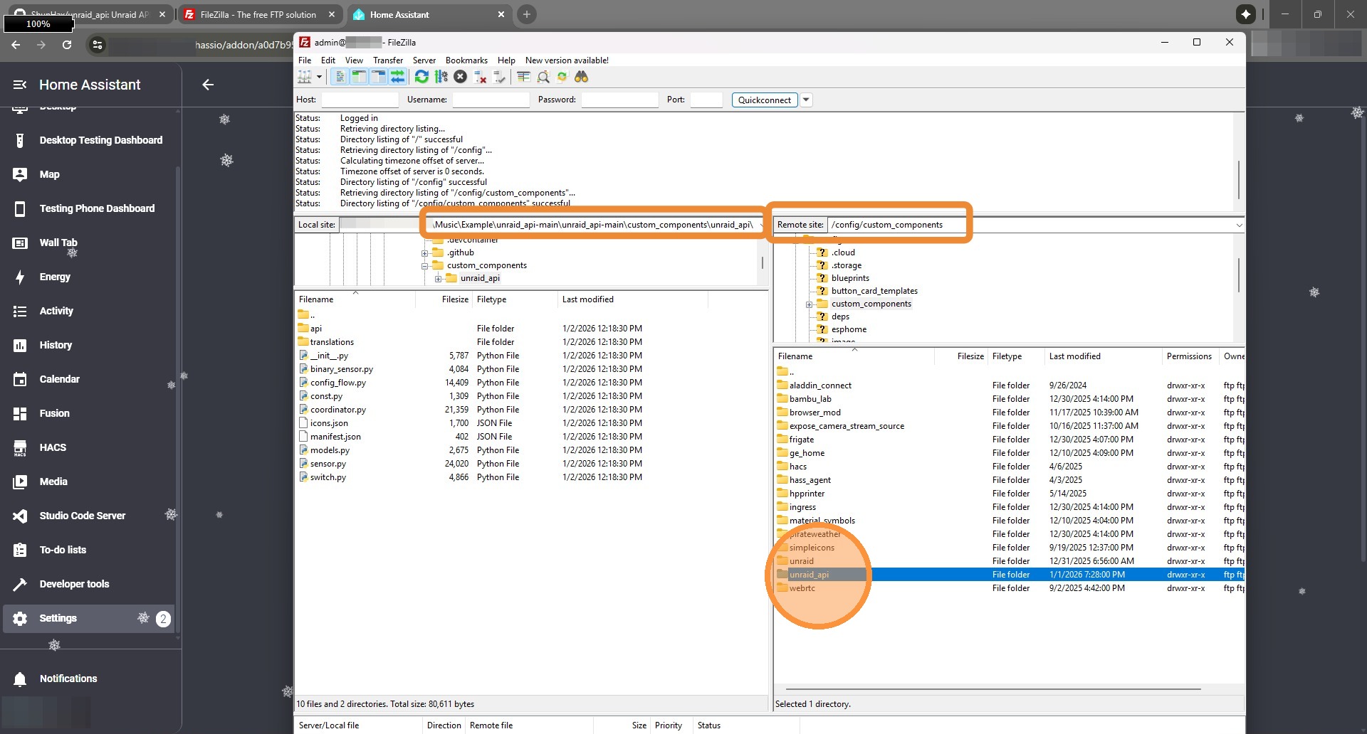Open Quickconnect history dropdown arrow
1367x734 pixels.
(x=806, y=100)
